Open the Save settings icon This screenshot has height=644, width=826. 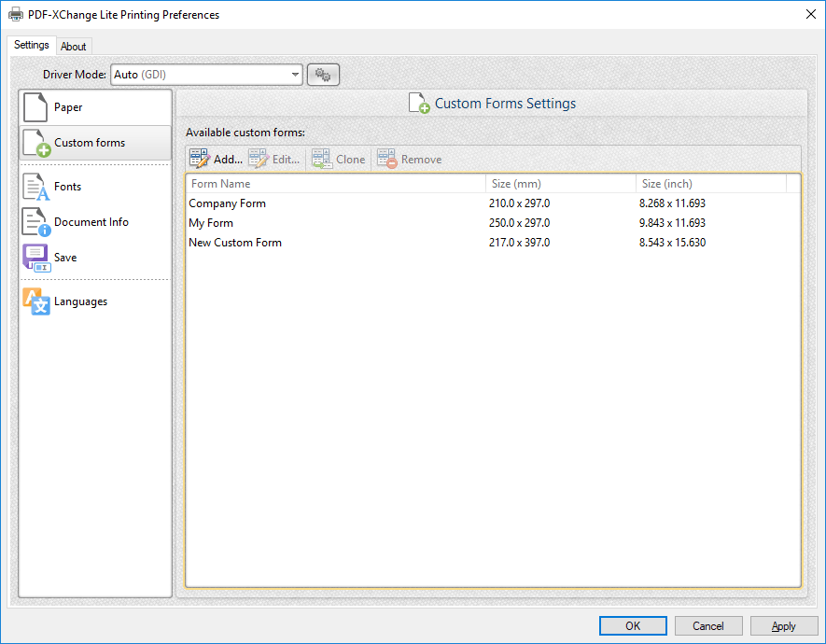click(35, 258)
